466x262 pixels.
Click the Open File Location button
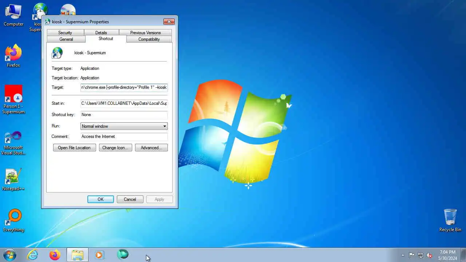click(x=74, y=148)
